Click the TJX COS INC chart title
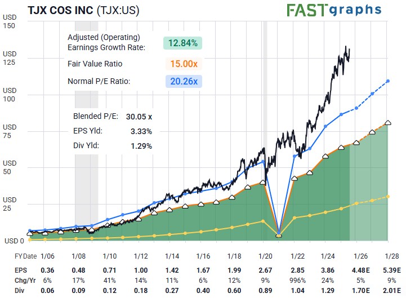The image size is (406, 302). tap(83, 11)
